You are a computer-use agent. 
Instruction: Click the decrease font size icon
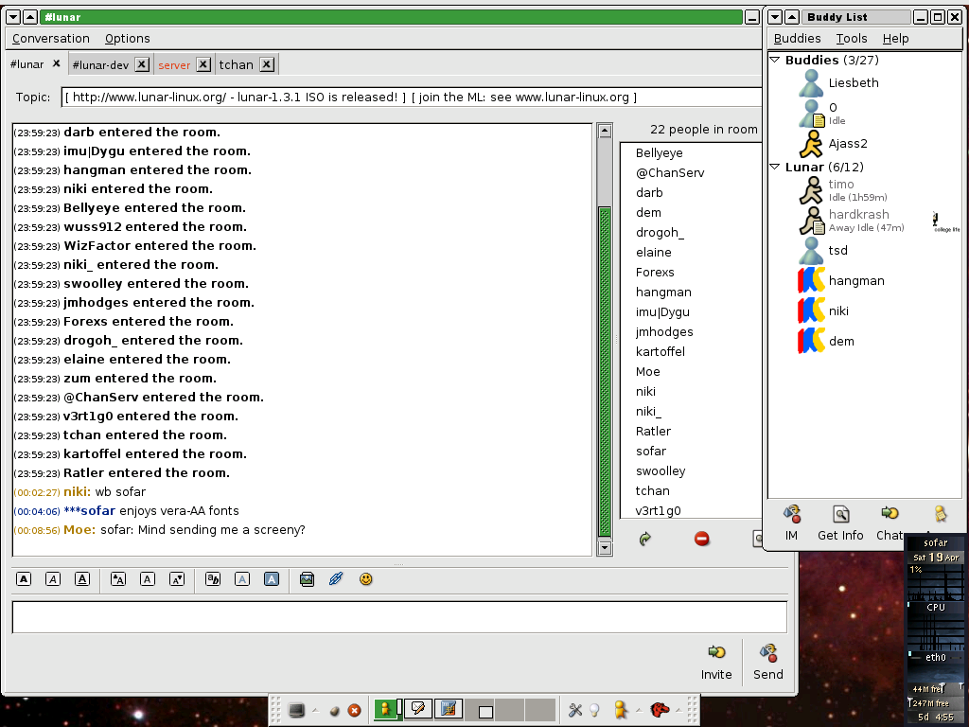point(177,579)
